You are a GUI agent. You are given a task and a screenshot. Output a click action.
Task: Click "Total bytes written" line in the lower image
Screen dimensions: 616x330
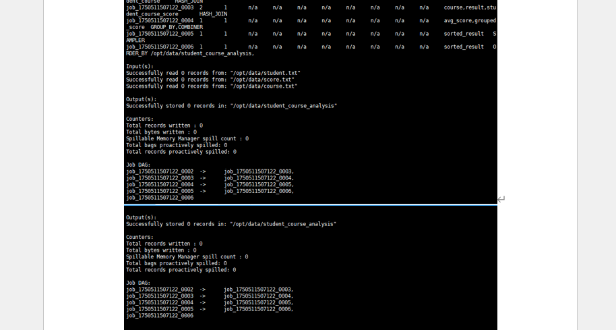[x=161, y=250]
